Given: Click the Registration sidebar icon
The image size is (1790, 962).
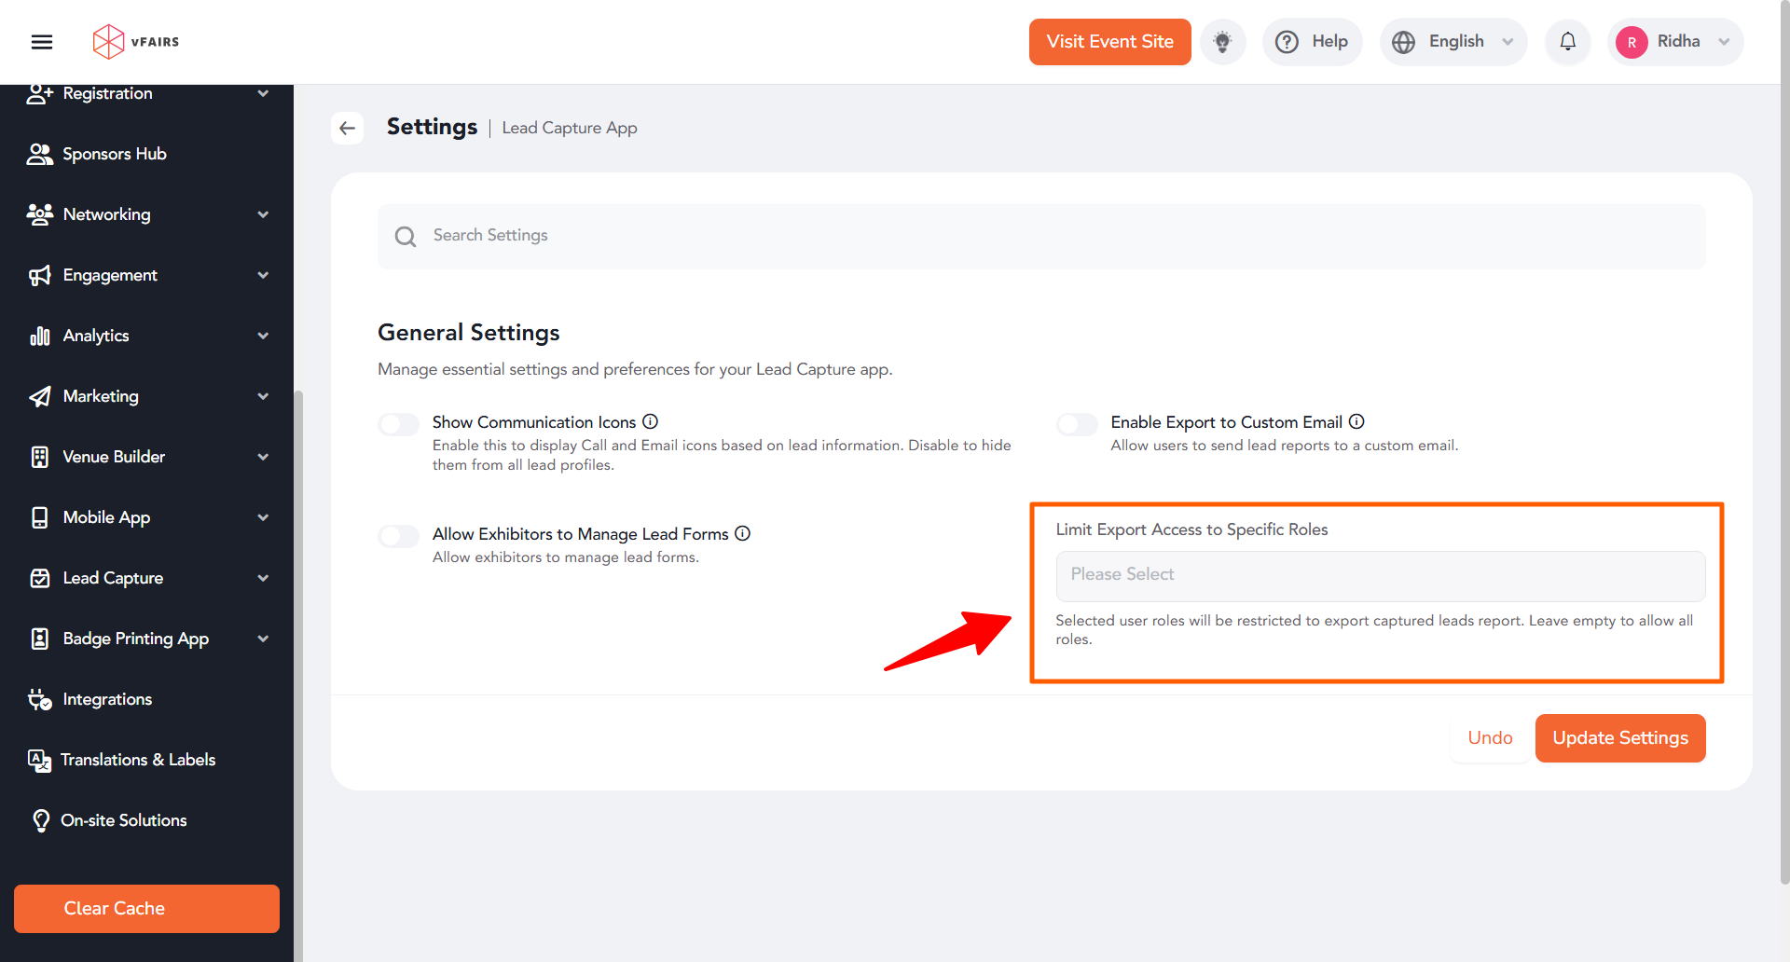Looking at the screenshot, I should point(39,93).
